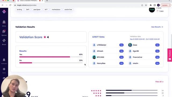The height and width of the screenshot is (97, 172).
Task: Click FrancisCrai user avatar icon
Action: [130, 57]
